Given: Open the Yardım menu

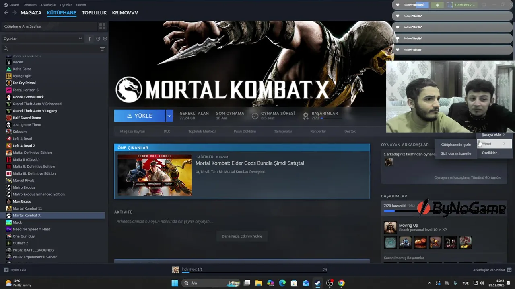Looking at the screenshot, I should point(81,5).
